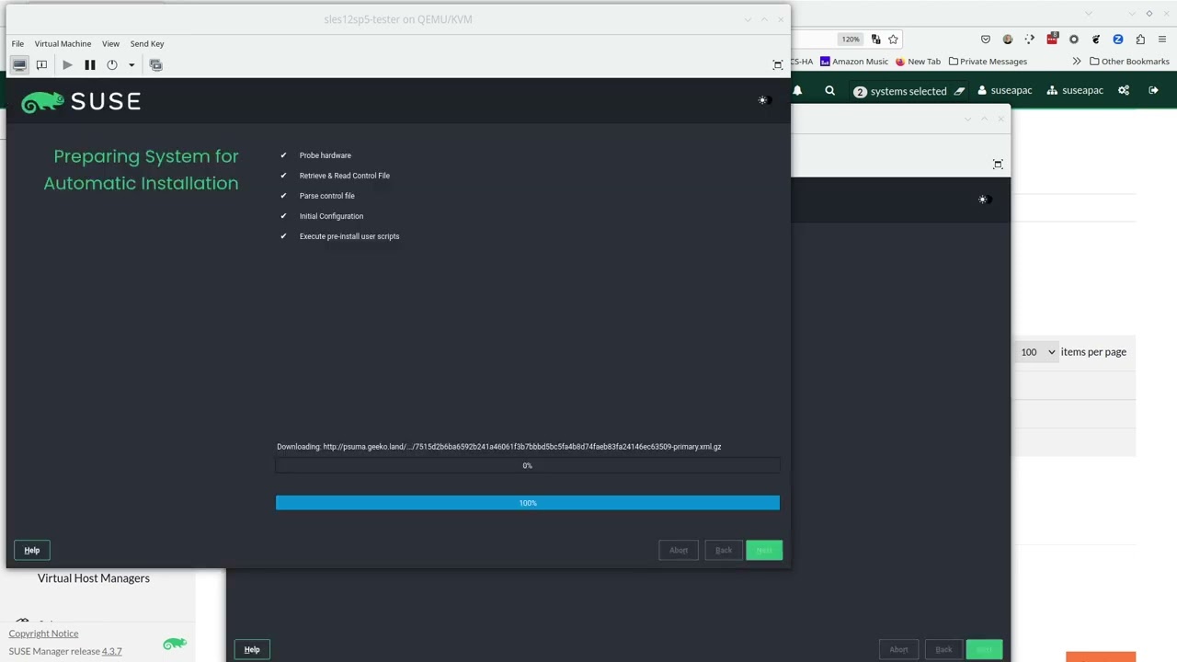
Task: Click Abort in sles12sp5-tester installer
Action: 679,550
